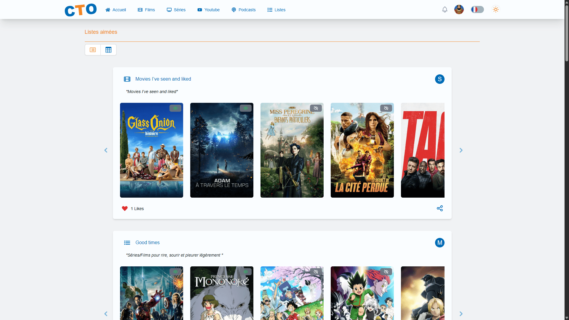Go to Podcasts in navigation bar
Viewport: 569px width, 320px height.
pos(243,10)
